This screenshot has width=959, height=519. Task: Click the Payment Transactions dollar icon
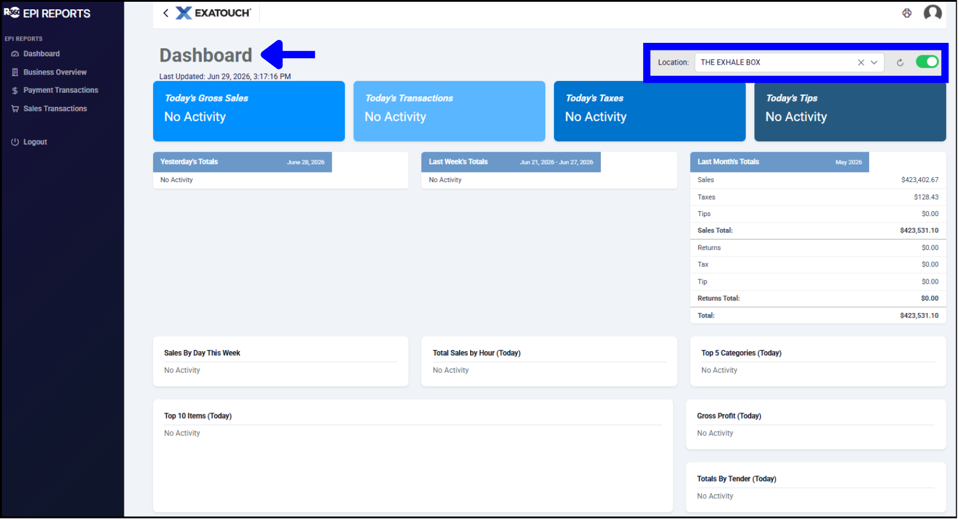pyautogui.click(x=15, y=90)
